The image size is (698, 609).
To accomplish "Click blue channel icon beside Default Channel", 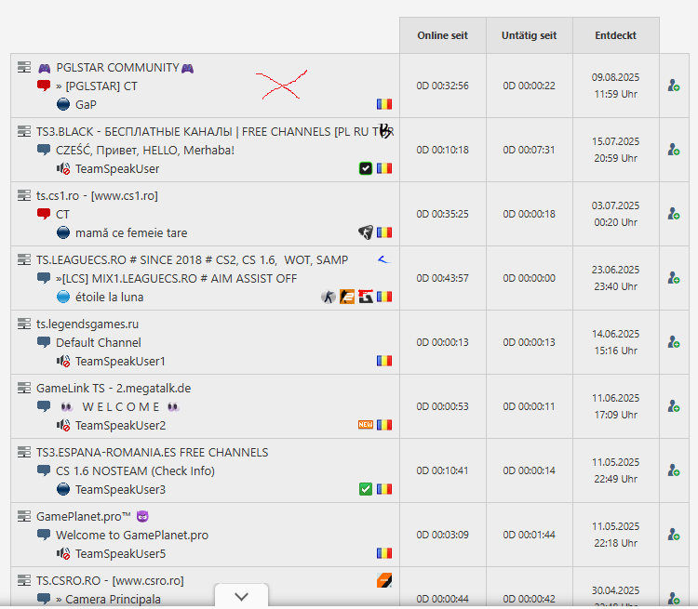I will [x=44, y=342].
